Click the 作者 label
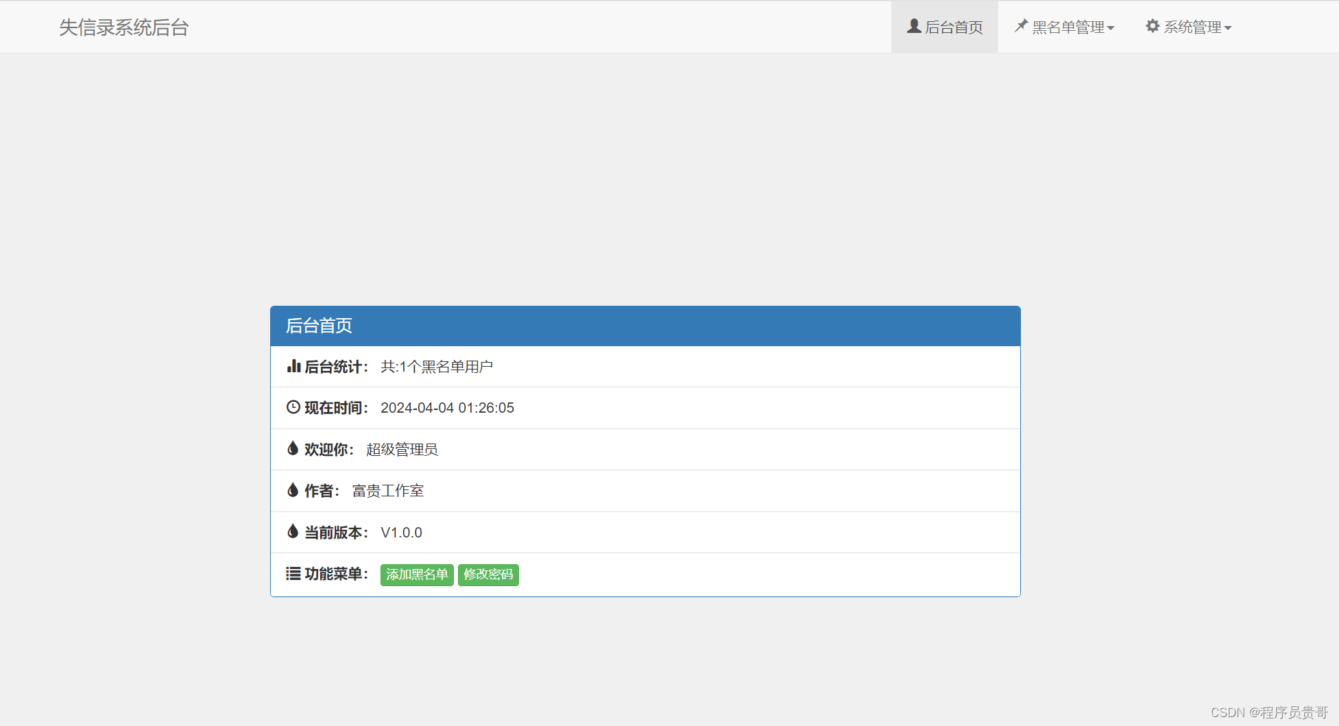The image size is (1339, 726). (x=322, y=491)
